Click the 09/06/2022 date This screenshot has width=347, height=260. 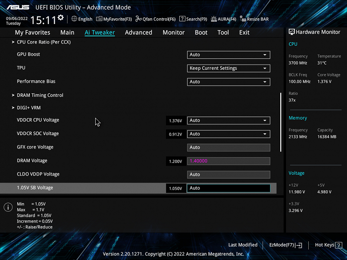pos(17,19)
